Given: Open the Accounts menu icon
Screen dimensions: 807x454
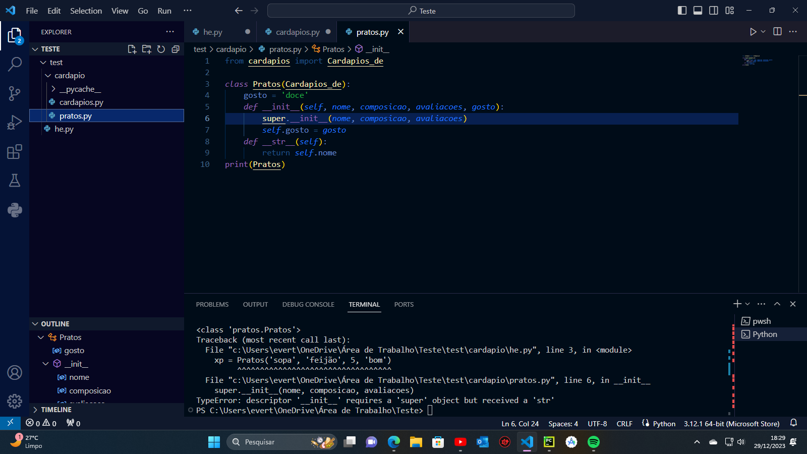Looking at the screenshot, I should pyautogui.click(x=15, y=373).
